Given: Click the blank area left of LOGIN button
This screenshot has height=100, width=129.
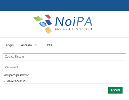Looking at the screenshot, I should point(55,90).
